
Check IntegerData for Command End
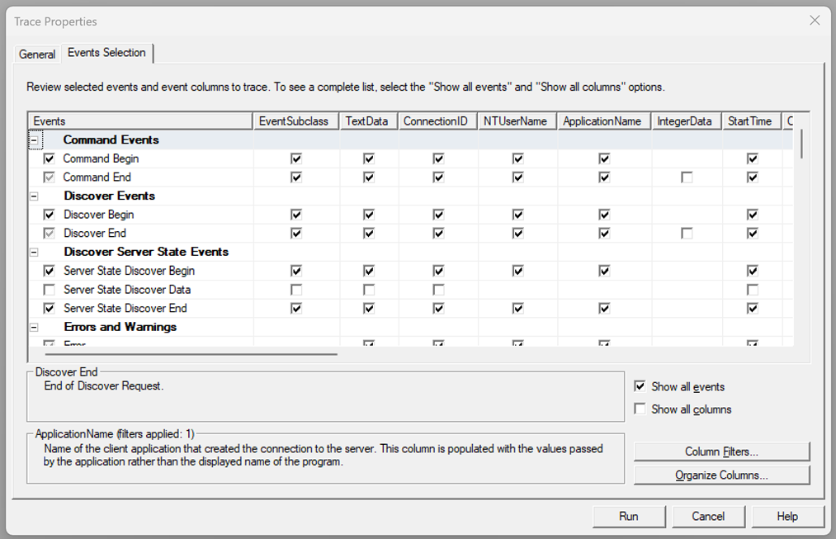tap(687, 177)
